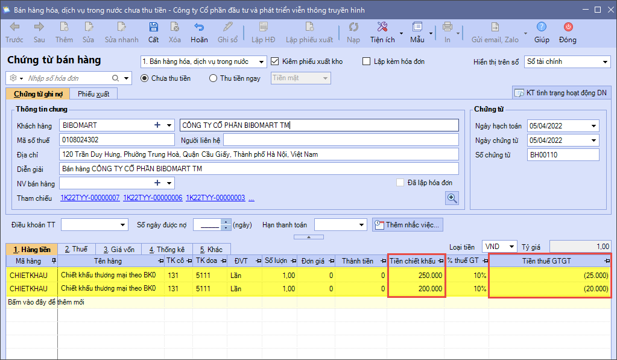The image size is (617, 360).
Task: Click the magnifier icon beside Tham chiếu
Action: point(452,198)
